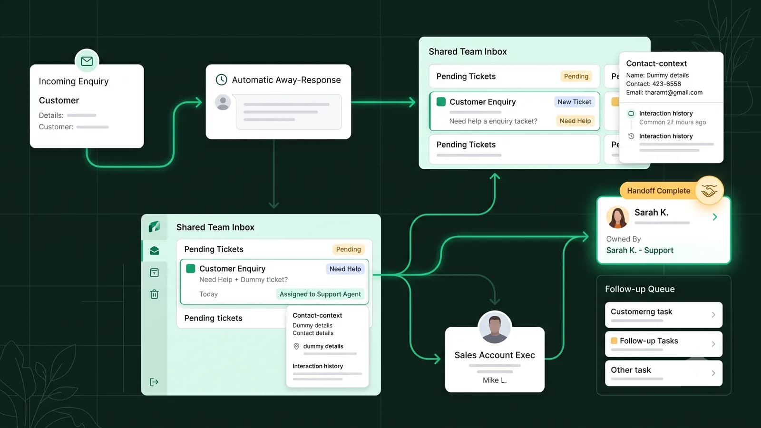Click Pending badge in lower Shared Team Inbox

[x=348, y=249]
